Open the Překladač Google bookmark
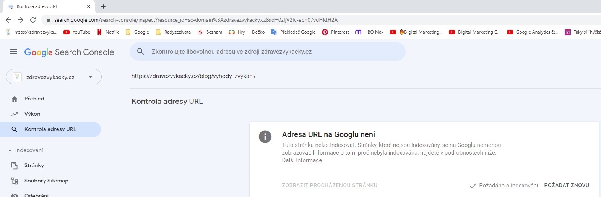601x197 pixels. 293,32
